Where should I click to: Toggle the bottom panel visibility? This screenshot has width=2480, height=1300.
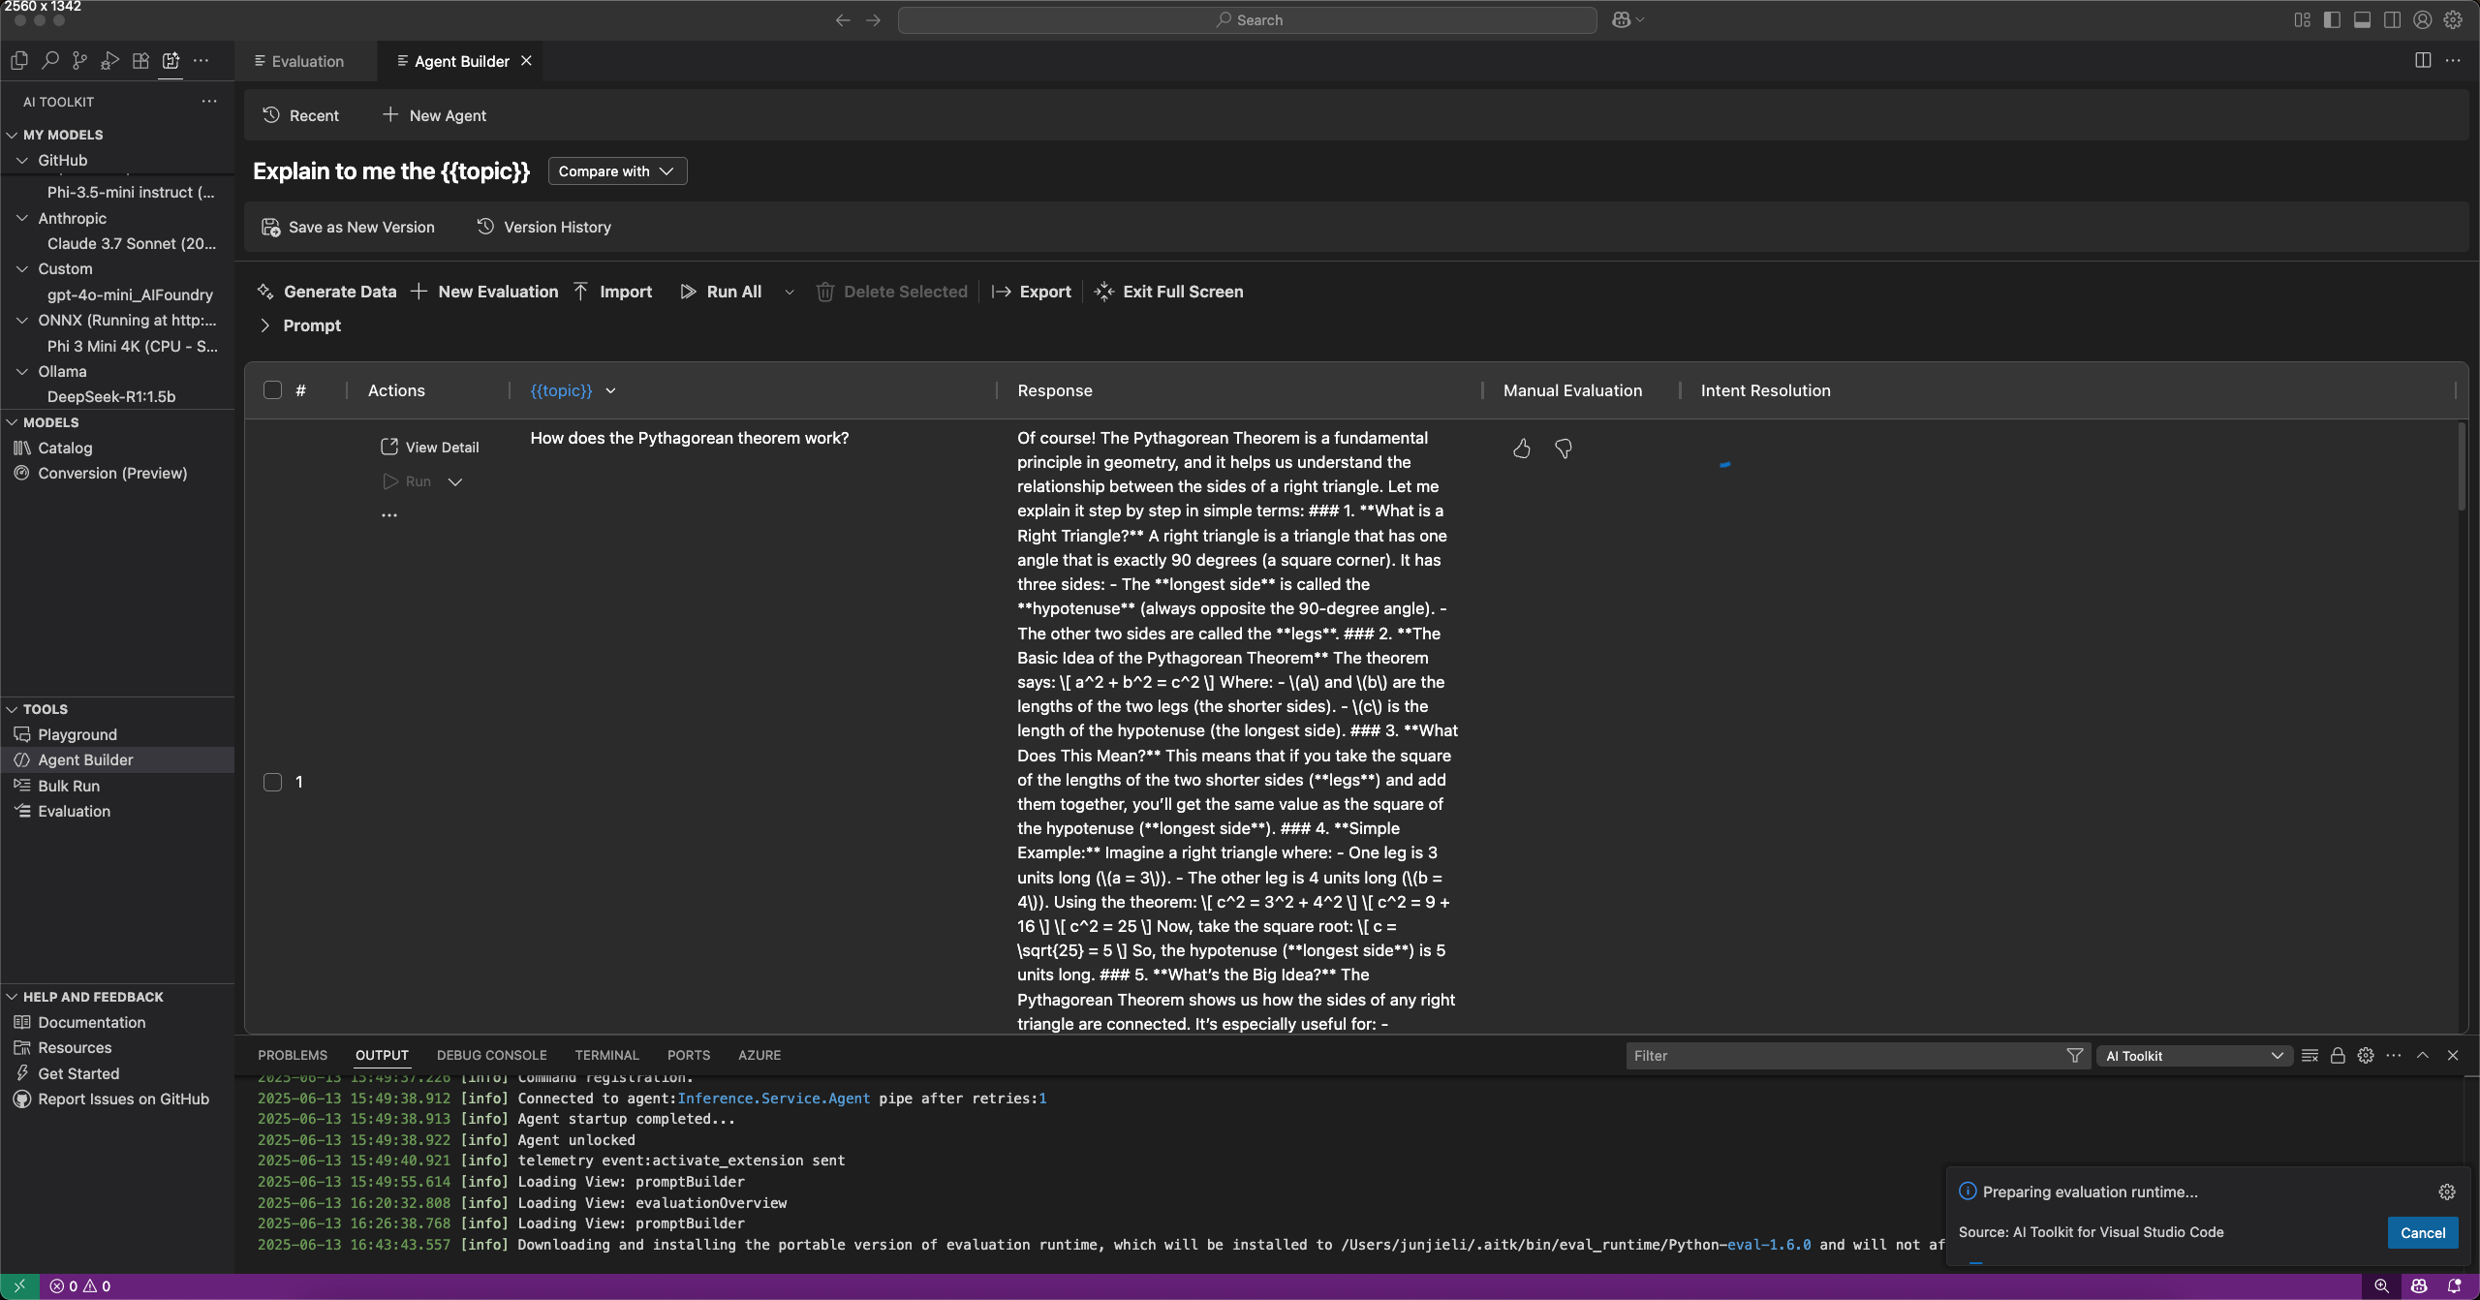click(x=2363, y=19)
